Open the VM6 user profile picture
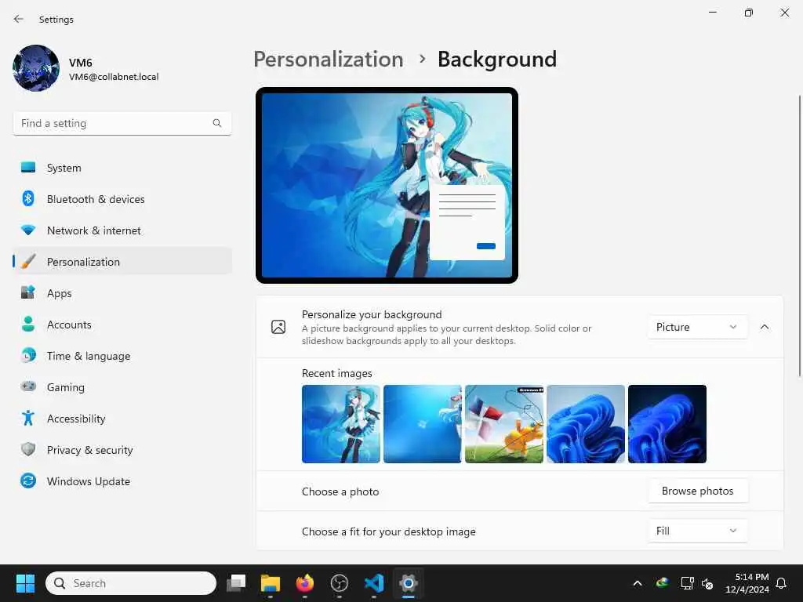Image resolution: width=803 pixels, height=602 pixels. pos(36,68)
